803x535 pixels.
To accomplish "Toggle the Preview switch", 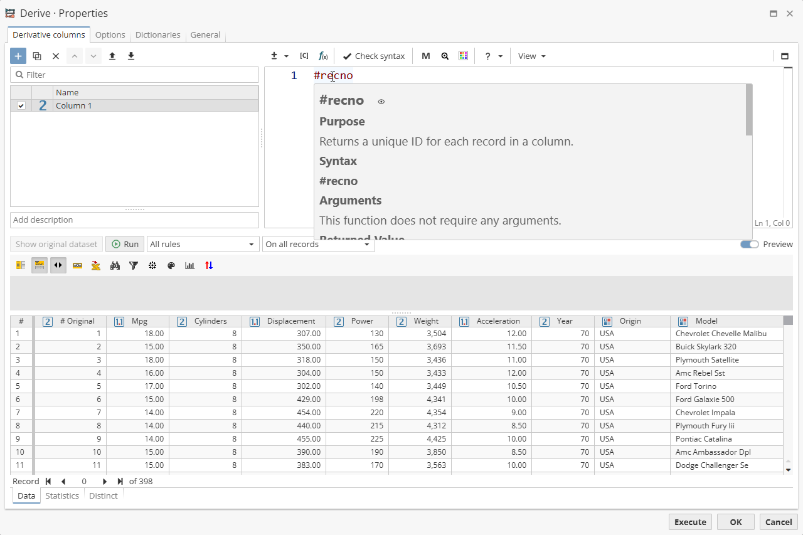I will (x=749, y=244).
